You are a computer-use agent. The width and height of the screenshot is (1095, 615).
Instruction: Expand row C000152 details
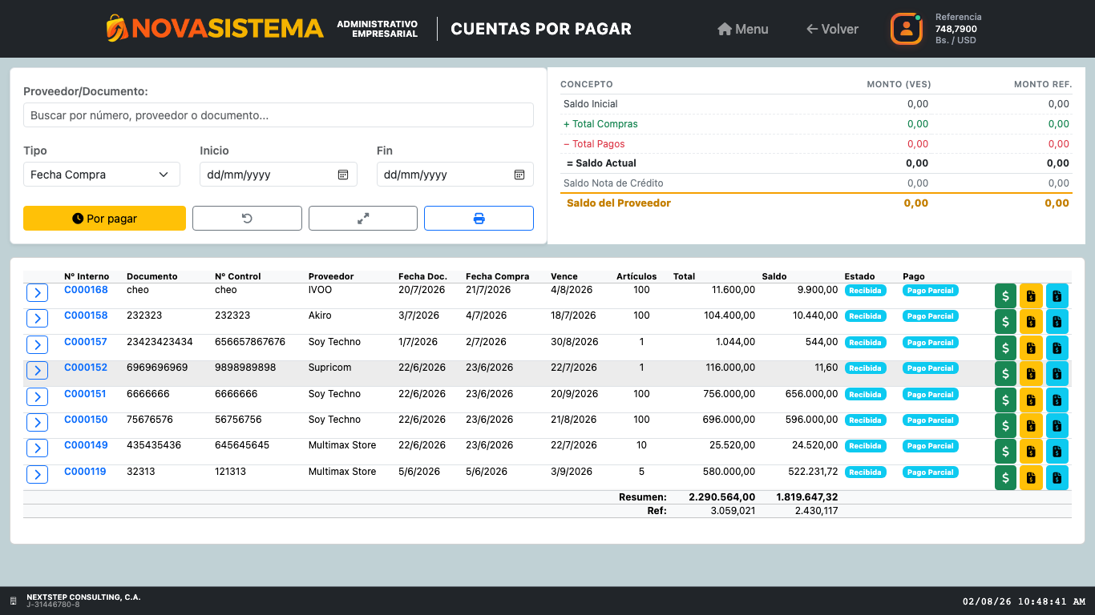coord(37,371)
